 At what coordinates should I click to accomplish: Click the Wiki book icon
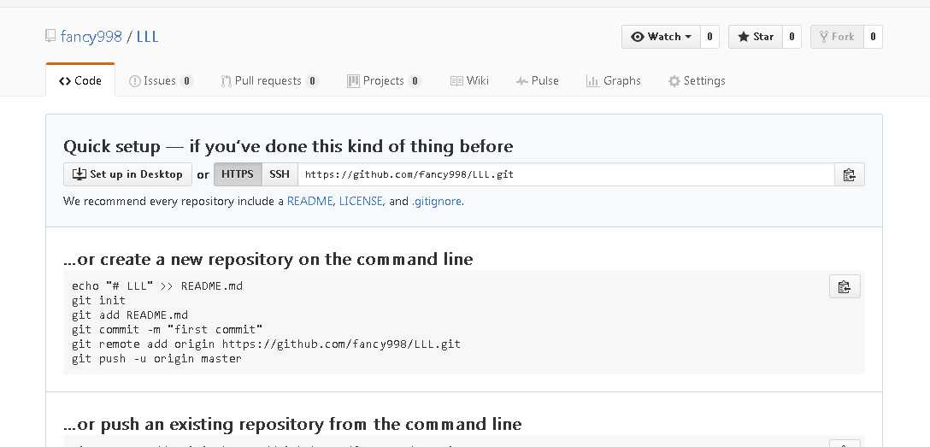(x=456, y=81)
